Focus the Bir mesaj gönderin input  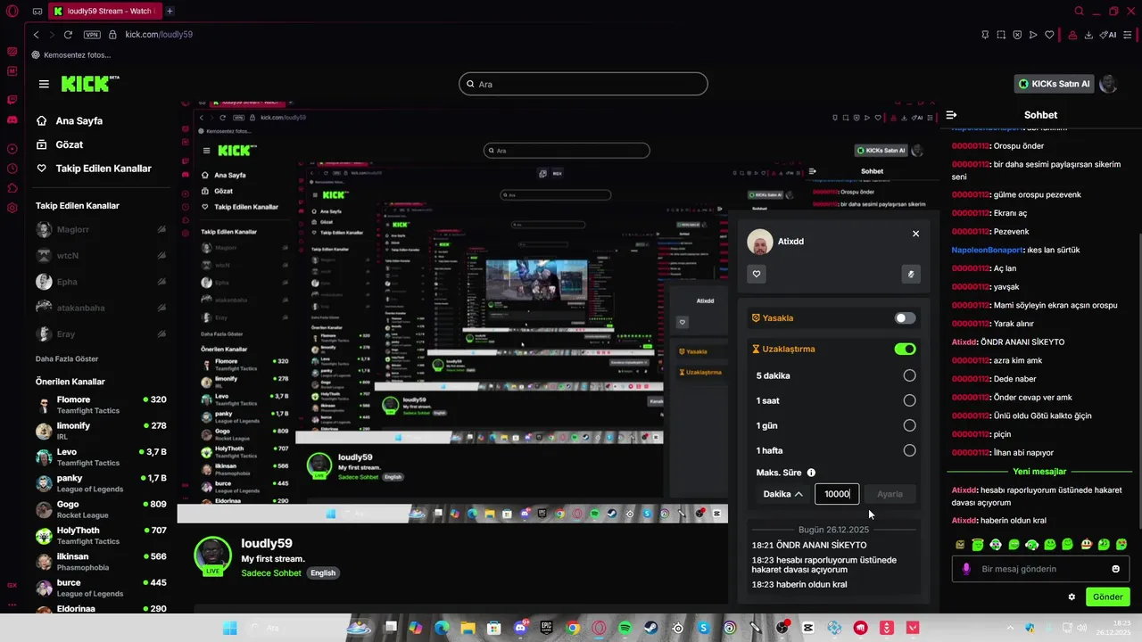(1040, 569)
